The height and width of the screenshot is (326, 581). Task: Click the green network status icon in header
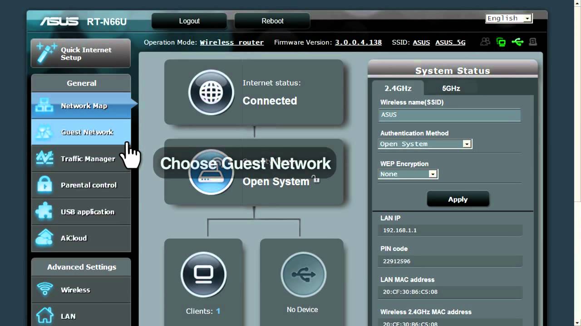click(x=501, y=42)
